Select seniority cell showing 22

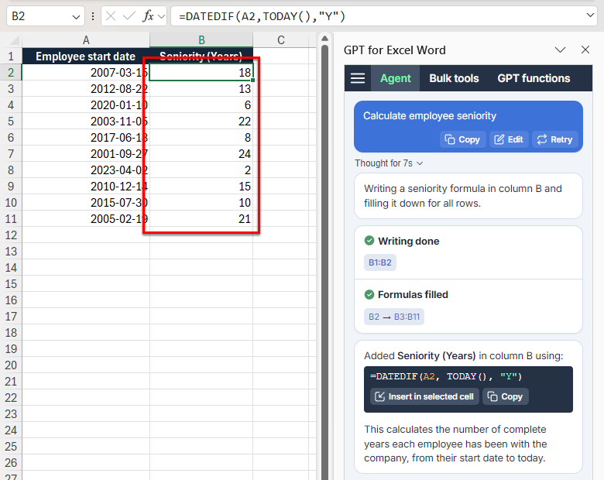click(201, 122)
